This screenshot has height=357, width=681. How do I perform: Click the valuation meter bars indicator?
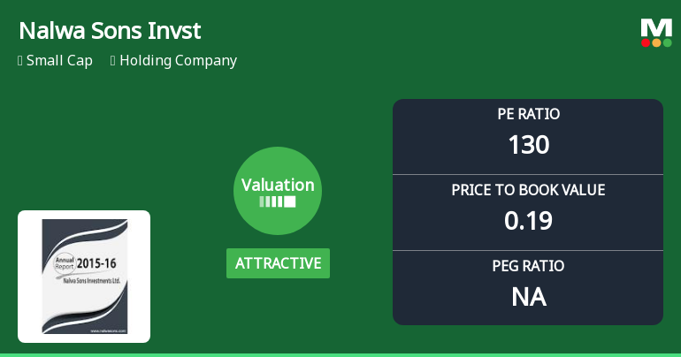point(278,201)
